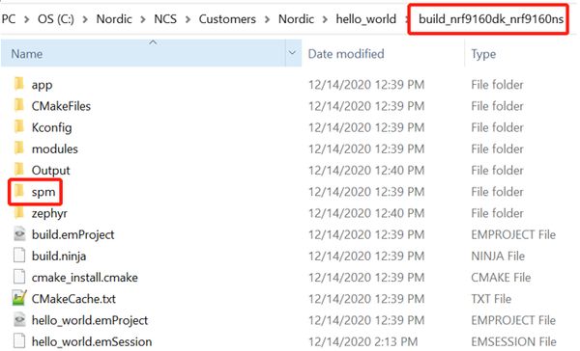Expand chevron after NCS breadcrumb
The height and width of the screenshot is (351, 580).
(188, 19)
